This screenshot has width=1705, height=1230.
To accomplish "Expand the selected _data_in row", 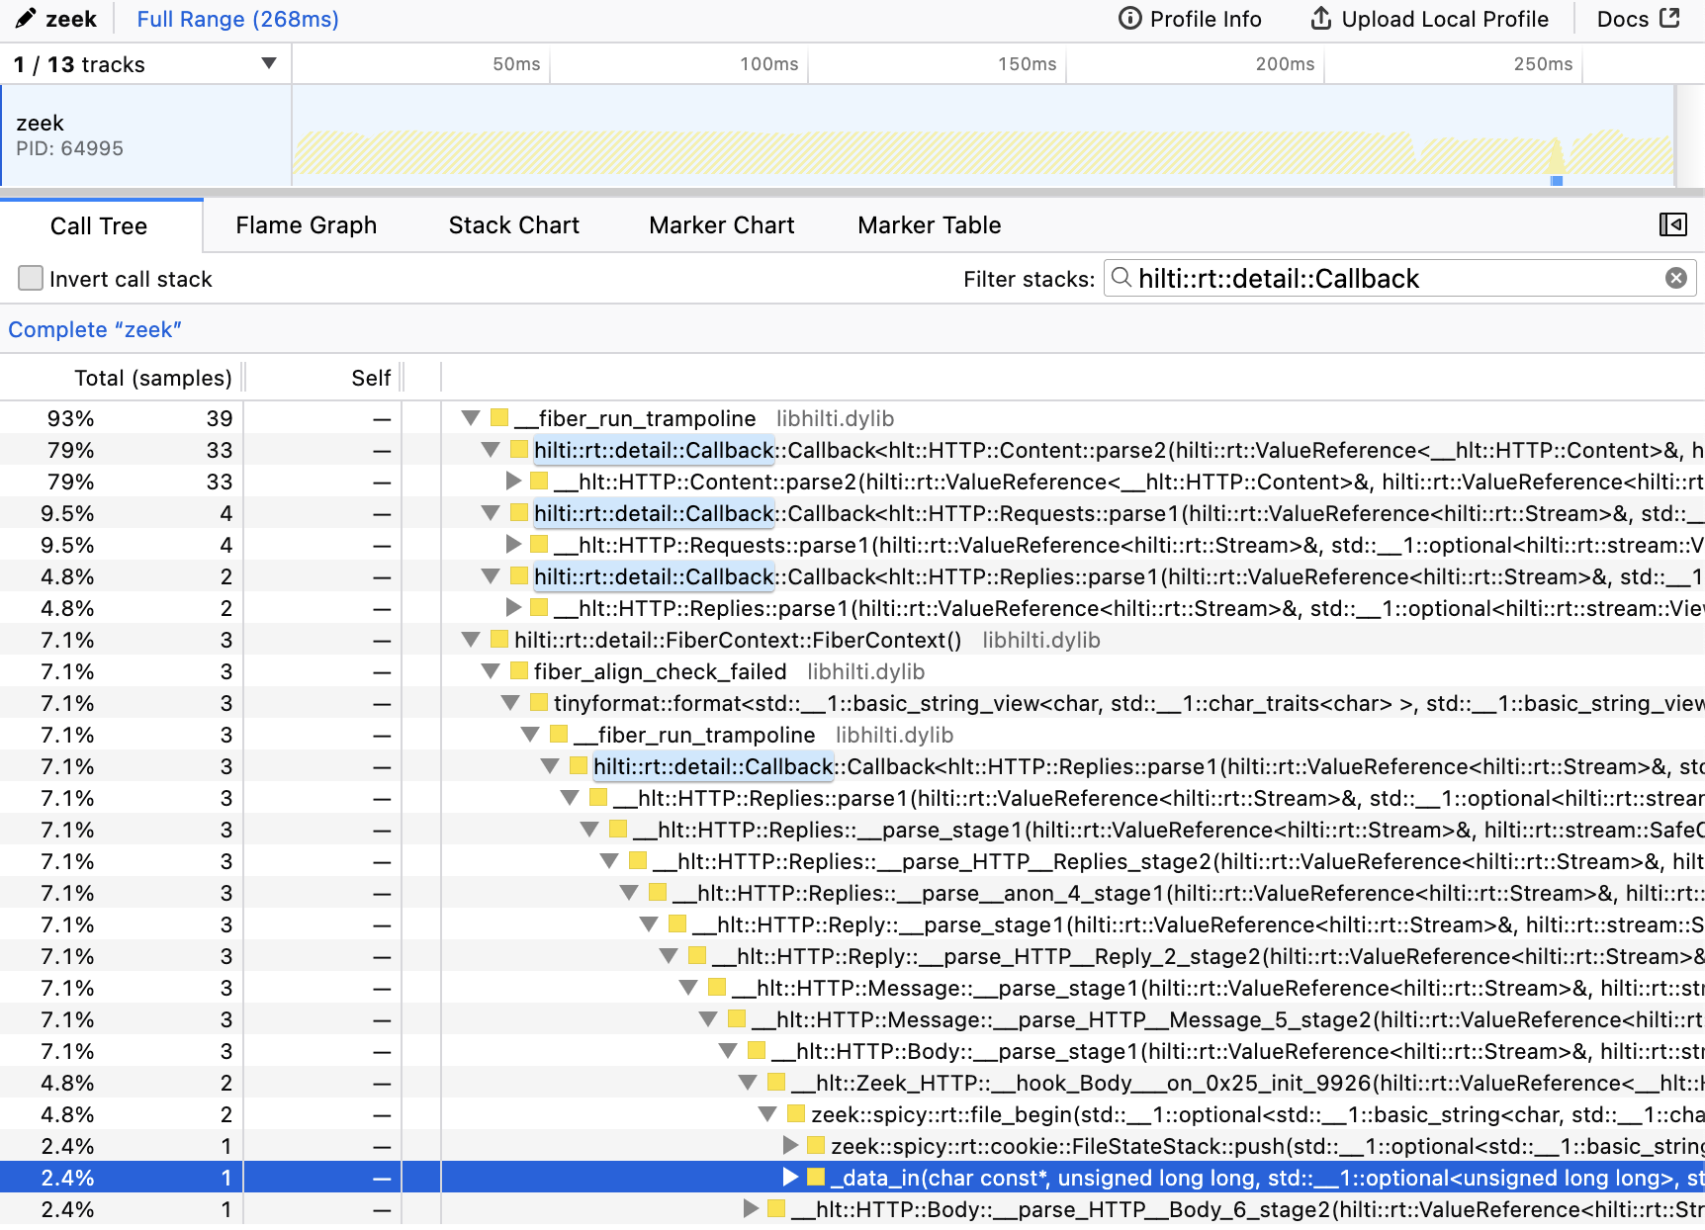I will pyautogui.click(x=789, y=1178).
